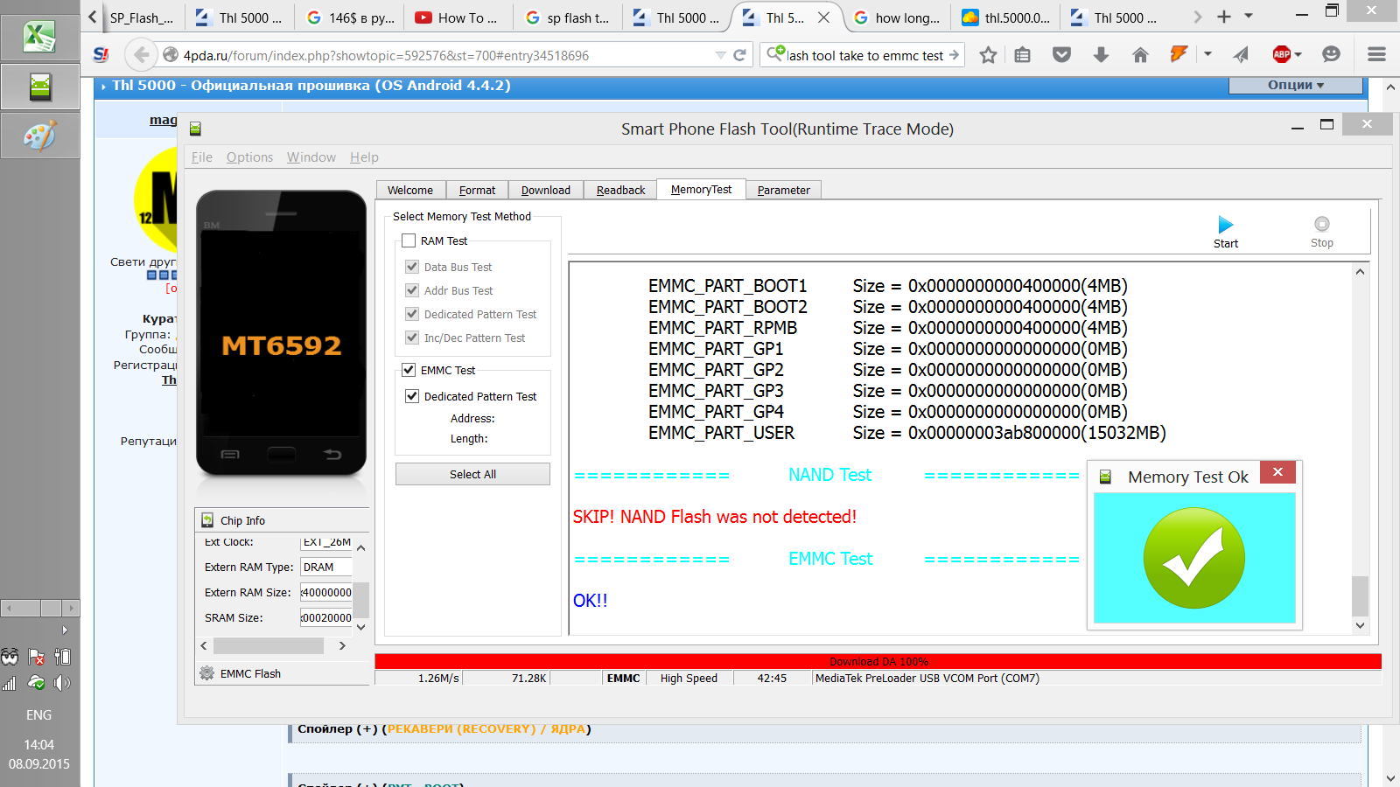Viewport: 1400px width, 787px height.
Task: Click the Chip Info horizontal scrollbar thumb
Action: pyautogui.click(x=269, y=645)
